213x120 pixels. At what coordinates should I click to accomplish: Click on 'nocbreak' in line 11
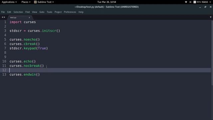(x=32, y=66)
